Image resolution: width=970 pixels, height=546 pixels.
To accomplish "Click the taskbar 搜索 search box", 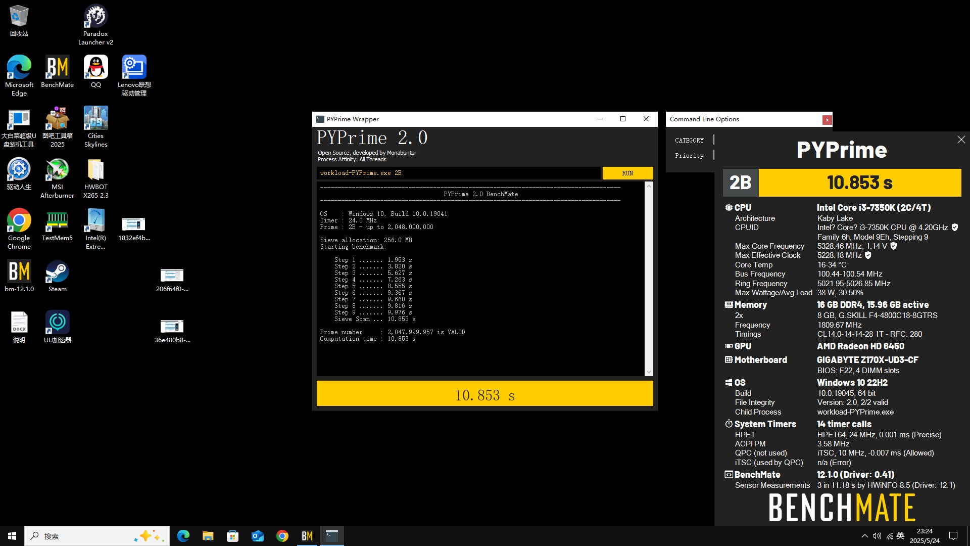I will (96, 536).
